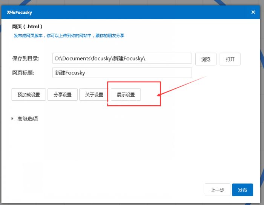Open 展示设置 display settings
264x205 pixels.
tap(126, 94)
